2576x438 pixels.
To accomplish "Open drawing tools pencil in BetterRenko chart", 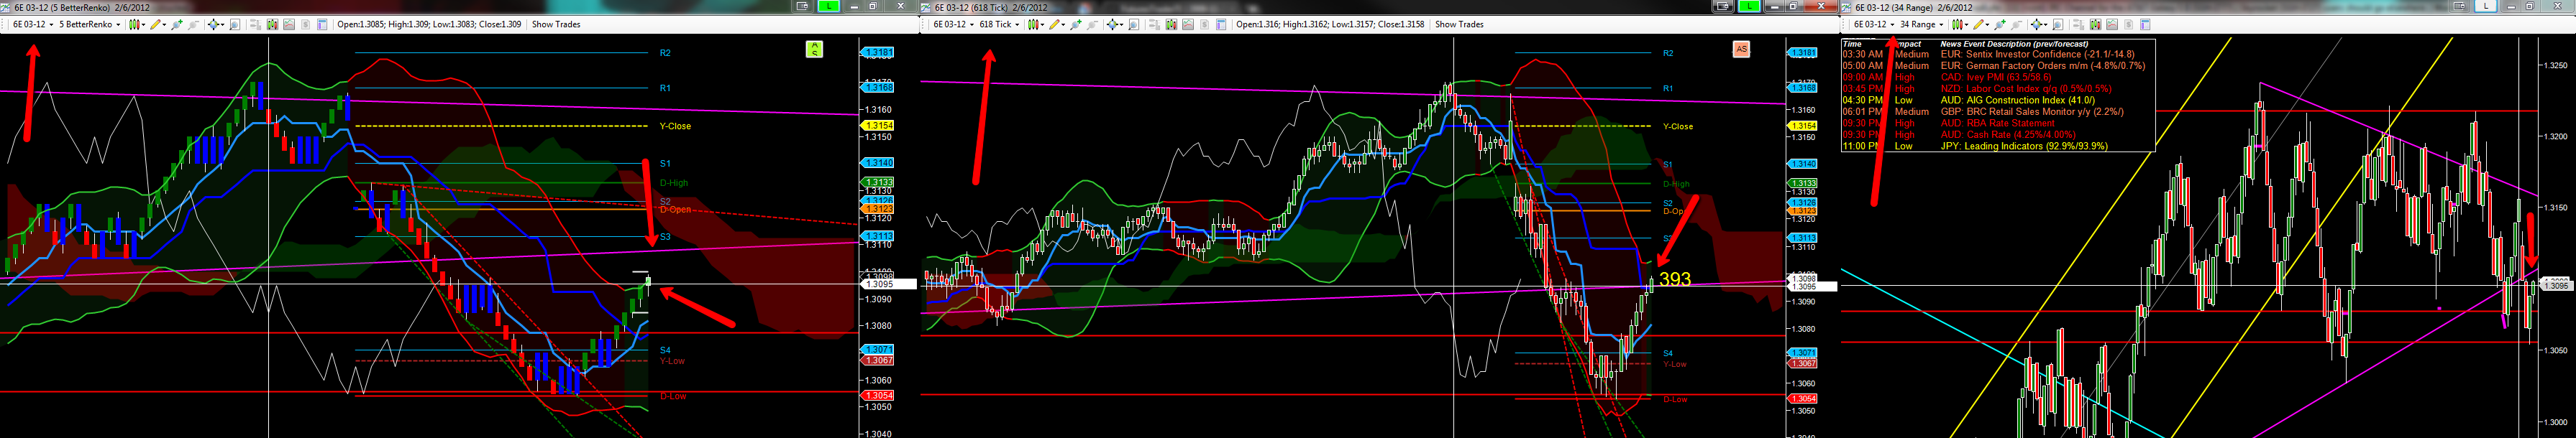I will [x=158, y=24].
